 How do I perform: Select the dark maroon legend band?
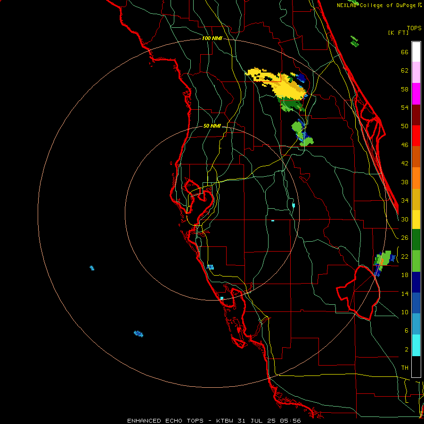point(416,115)
